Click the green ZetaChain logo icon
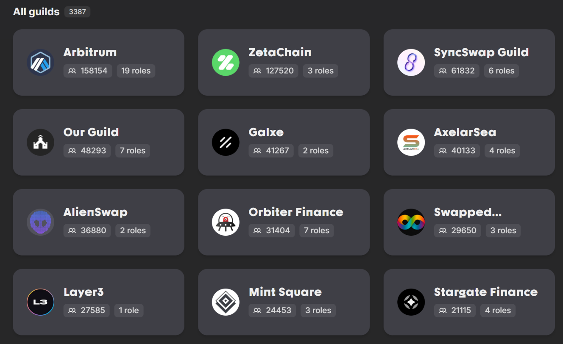 [226, 63]
